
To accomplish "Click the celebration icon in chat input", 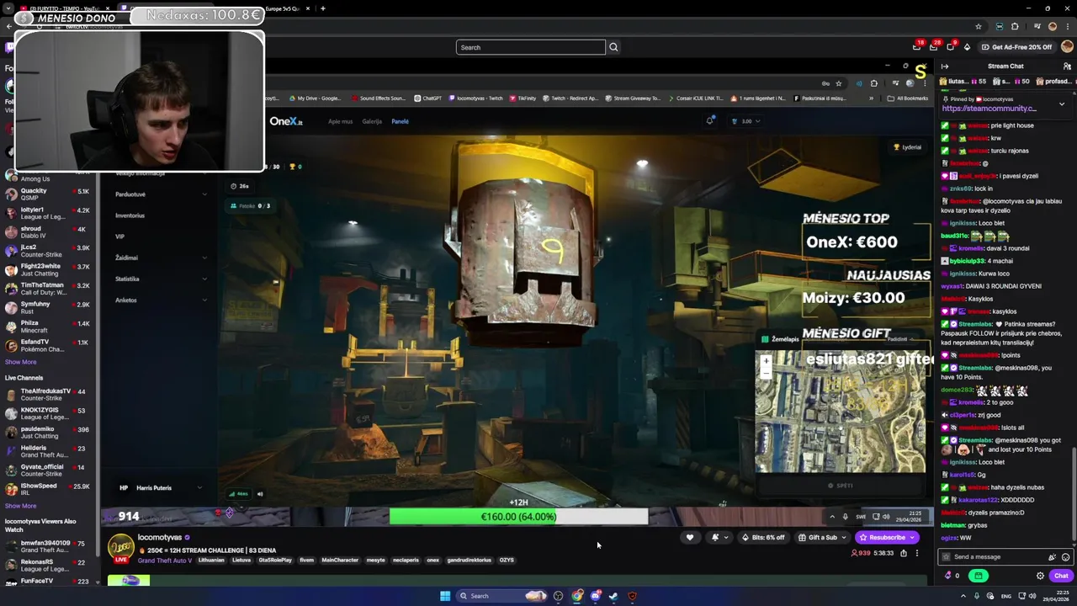I will click(1052, 557).
